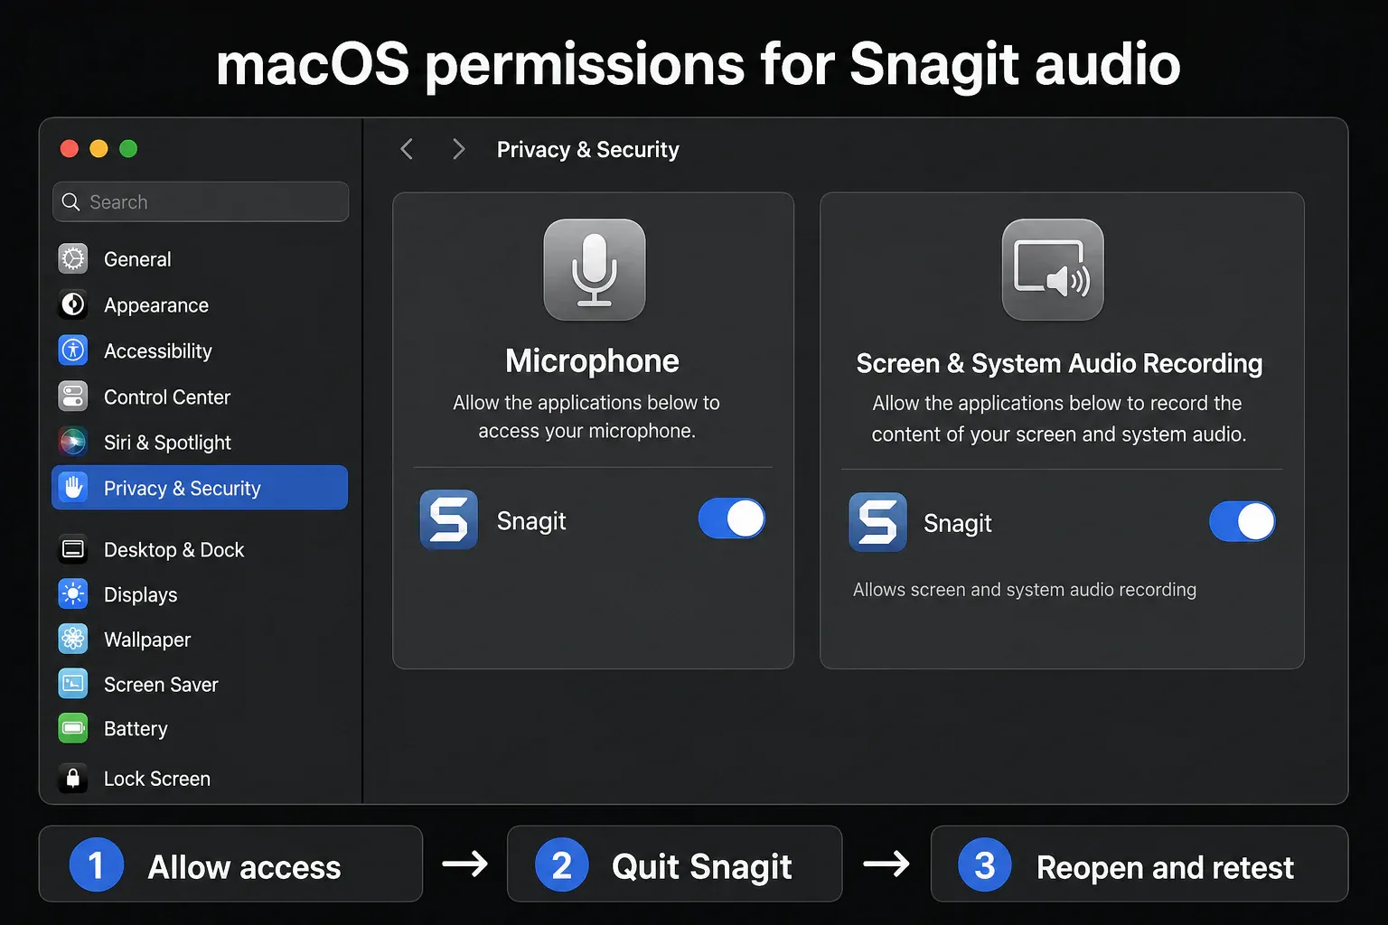This screenshot has width=1388, height=925.
Task: Click the Privacy & Security window title
Action: (588, 149)
